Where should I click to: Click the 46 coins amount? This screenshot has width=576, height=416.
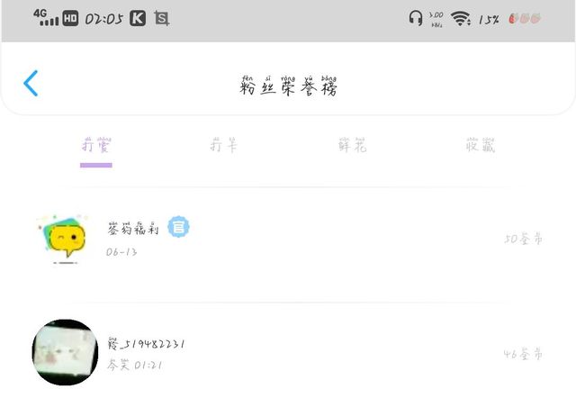(x=523, y=354)
